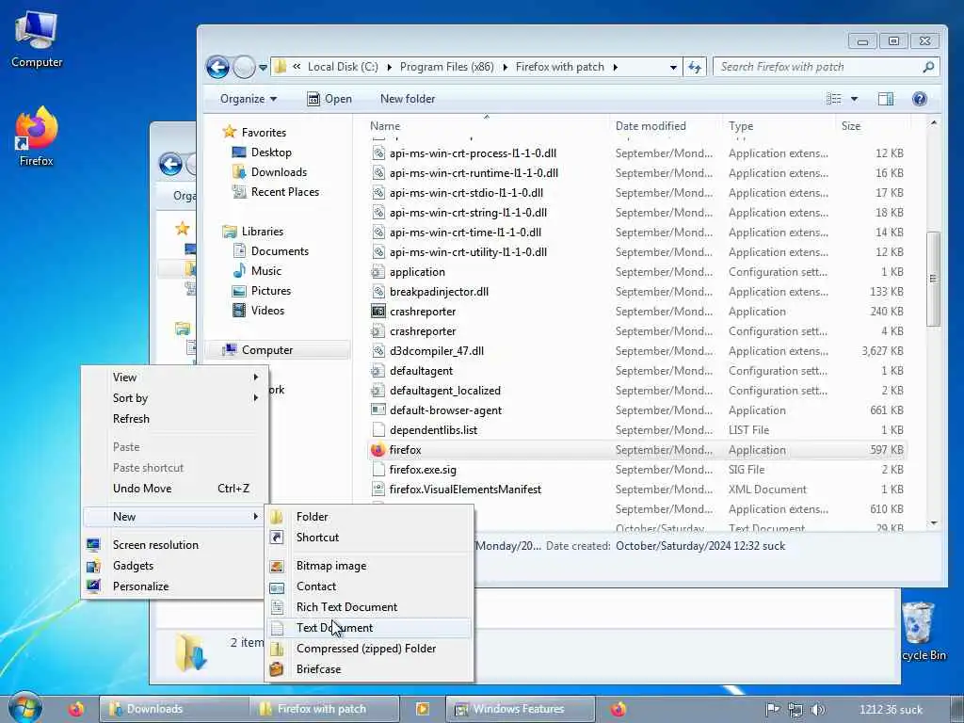The height and width of the screenshot is (723, 964).
Task: Go back in Firefox with patch window
Action: click(x=217, y=67)
